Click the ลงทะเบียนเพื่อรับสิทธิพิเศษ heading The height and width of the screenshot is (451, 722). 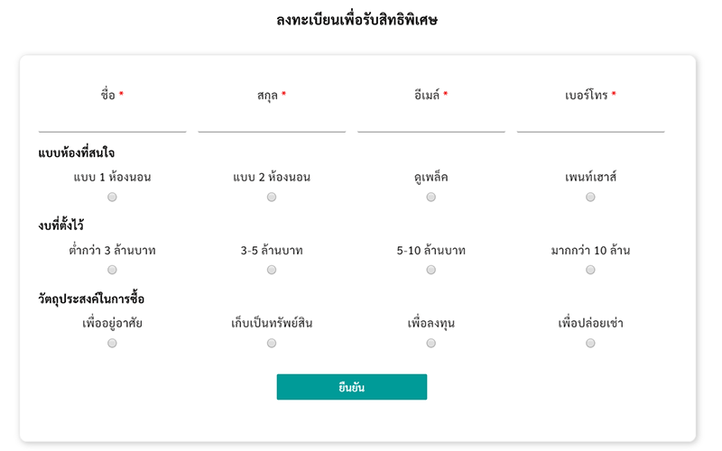pos(357,19)
